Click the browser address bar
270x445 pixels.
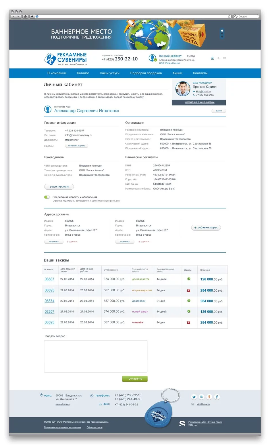[x=133, y=16]
